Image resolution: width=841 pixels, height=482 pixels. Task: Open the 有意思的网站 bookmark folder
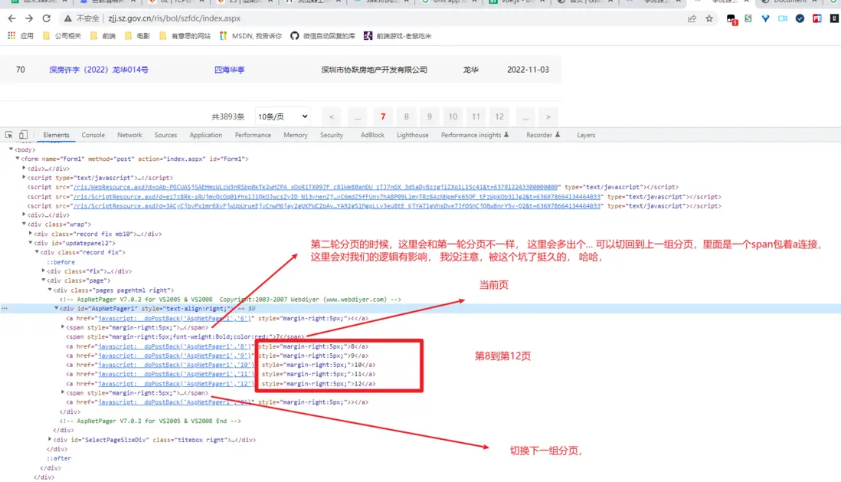point(185,36)
